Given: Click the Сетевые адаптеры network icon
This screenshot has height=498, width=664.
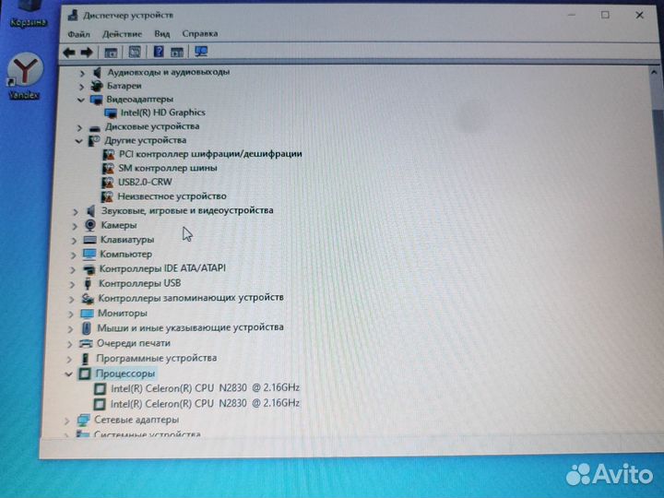Looking at the screenshot, I should (83, 421).
